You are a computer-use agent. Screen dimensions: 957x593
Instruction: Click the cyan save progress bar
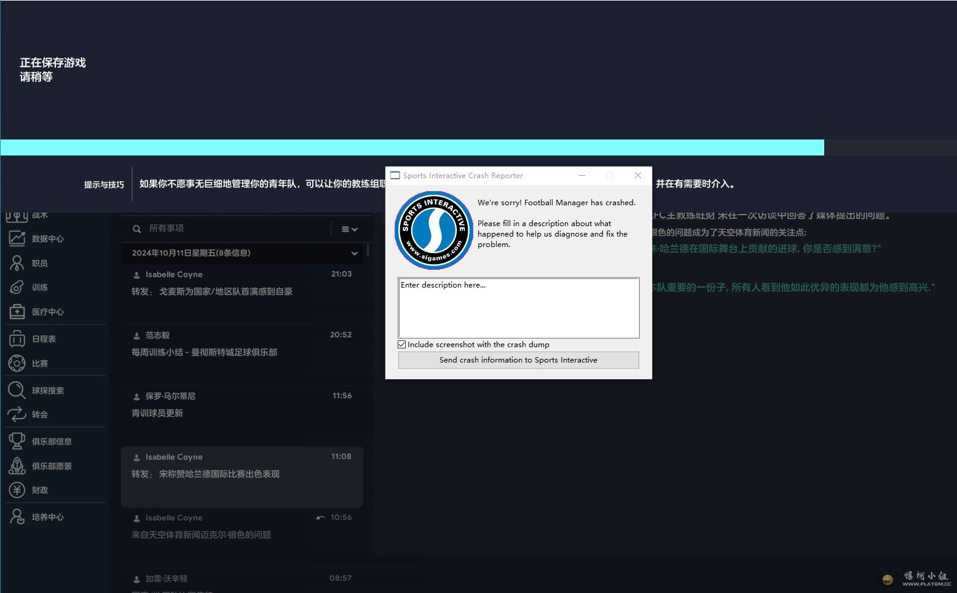pos(412,147)
